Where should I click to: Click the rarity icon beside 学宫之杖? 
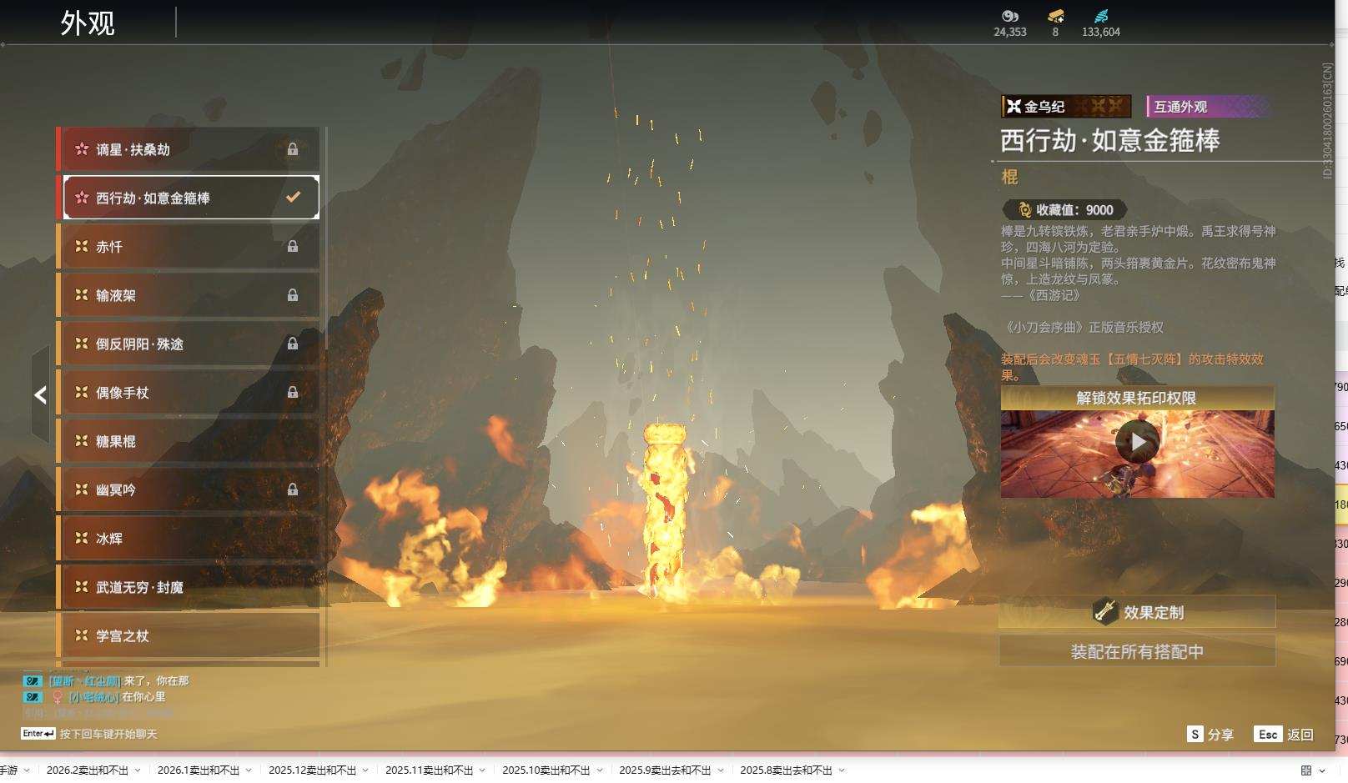click(82, 635)
